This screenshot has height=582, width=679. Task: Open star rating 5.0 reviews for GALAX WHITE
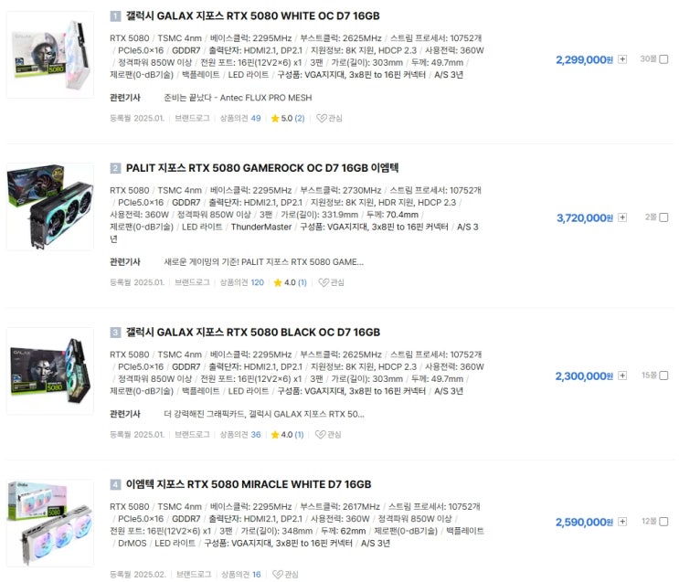(x=288, y=118)
